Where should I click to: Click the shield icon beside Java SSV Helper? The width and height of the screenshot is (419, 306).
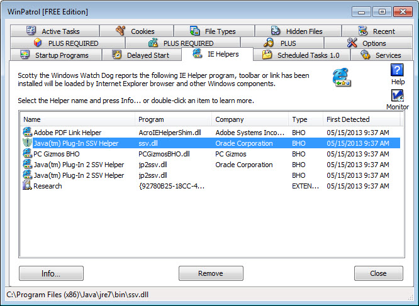pos(27,143)
